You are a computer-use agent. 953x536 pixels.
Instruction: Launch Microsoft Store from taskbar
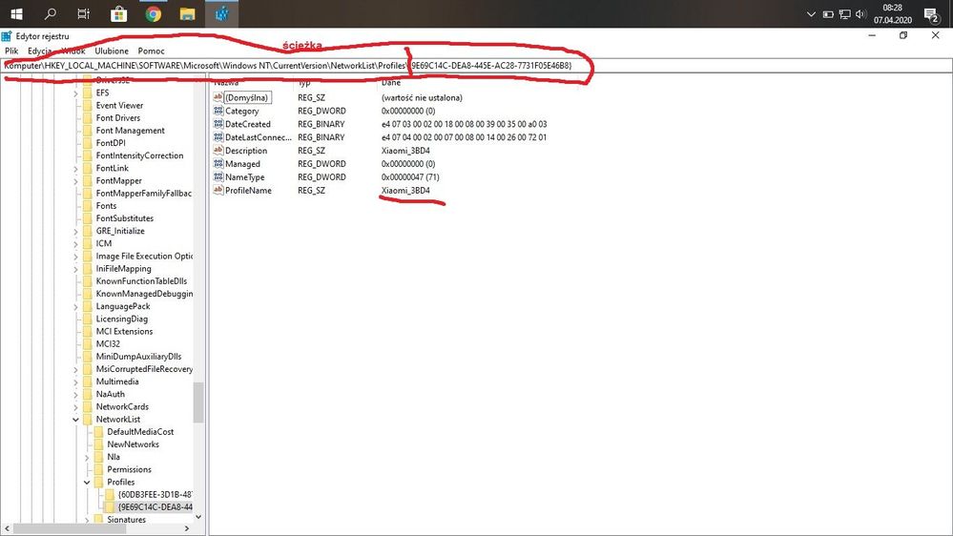pos(118,13)
